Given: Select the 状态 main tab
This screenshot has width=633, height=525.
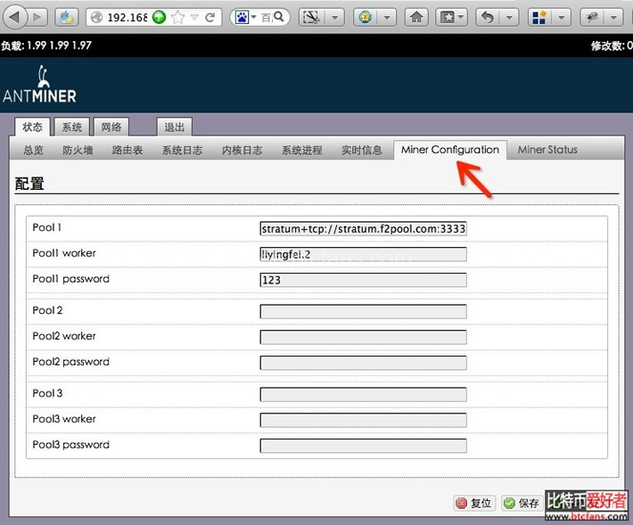Looking at the screenshot, I should pos(32,127).
